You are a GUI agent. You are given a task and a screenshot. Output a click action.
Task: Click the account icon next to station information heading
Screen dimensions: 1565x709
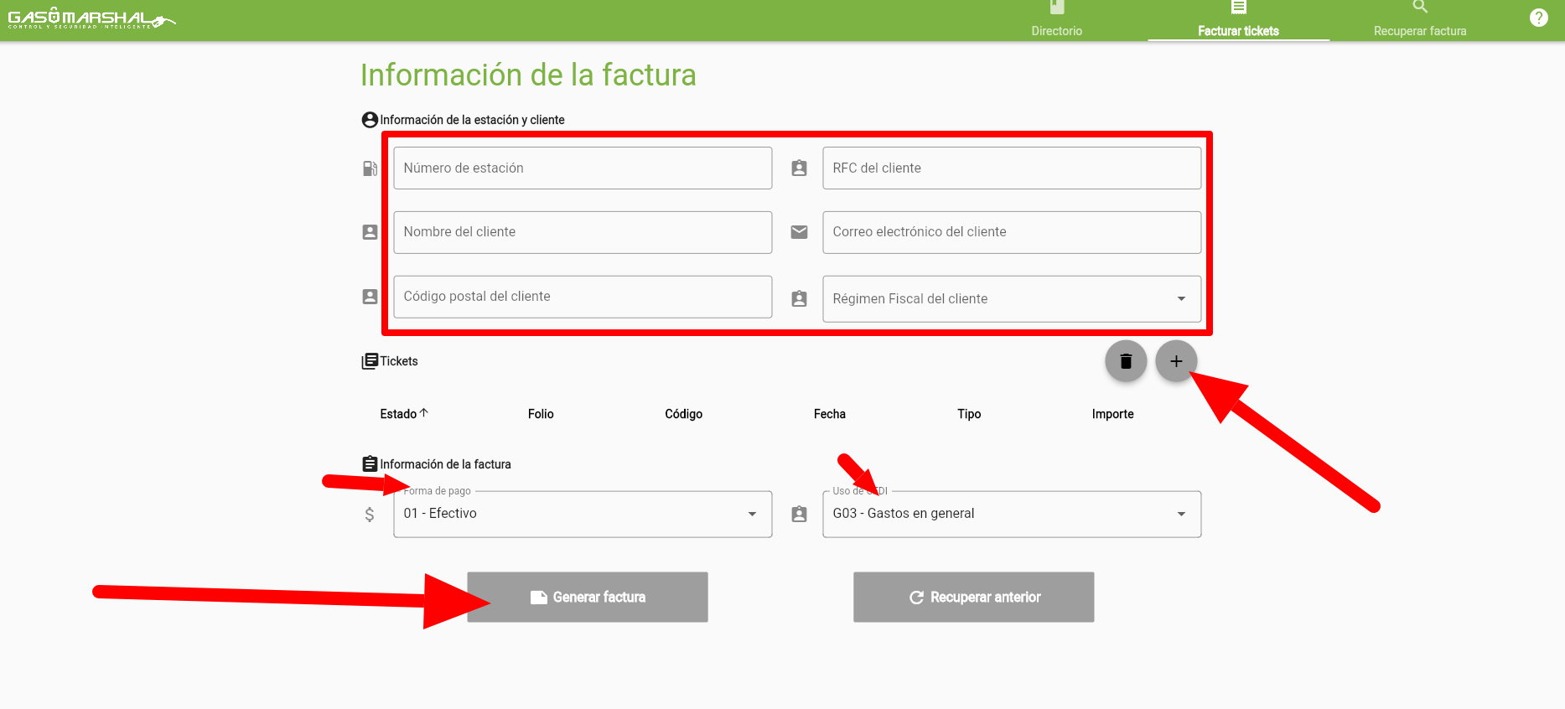coord(370,120)
